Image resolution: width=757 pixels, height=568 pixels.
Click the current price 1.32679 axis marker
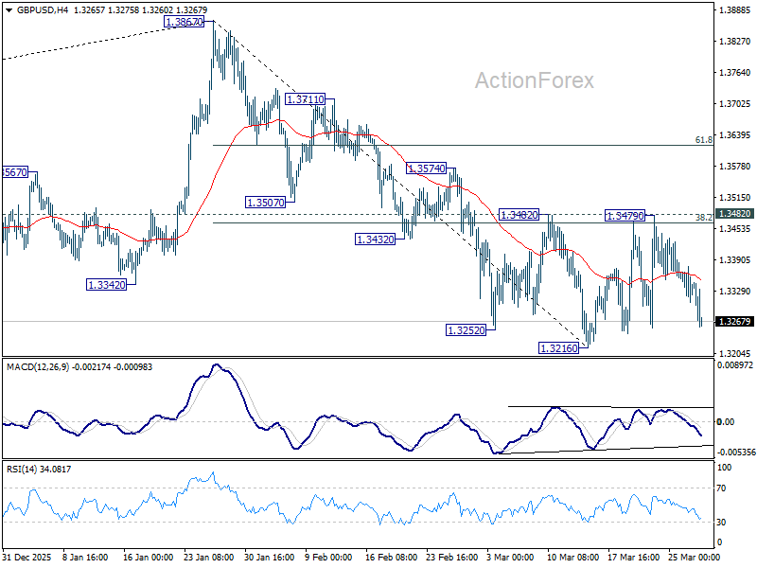click(x=732, y=322)
